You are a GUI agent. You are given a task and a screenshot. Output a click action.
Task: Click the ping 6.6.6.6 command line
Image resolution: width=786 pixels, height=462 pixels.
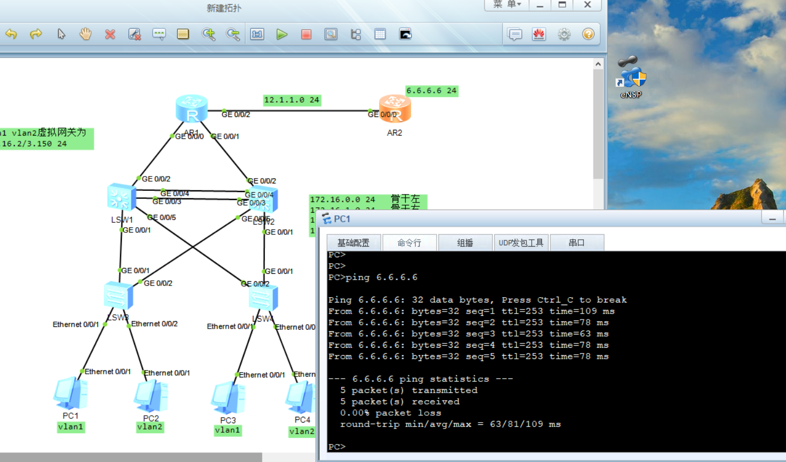(x=373, y=278)
